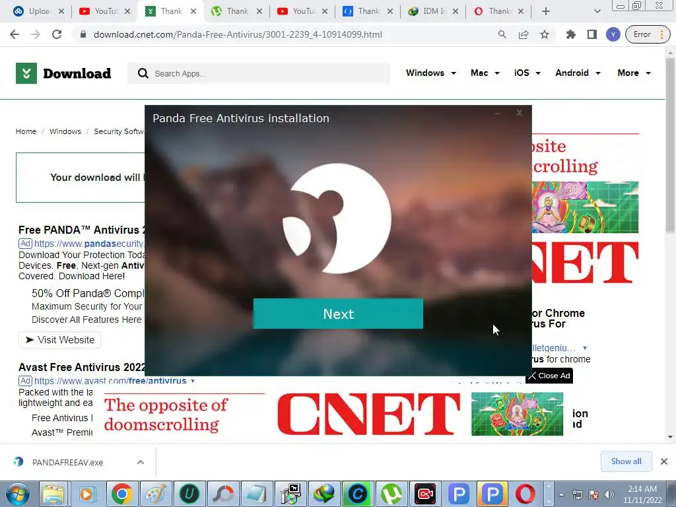Expand PANDAFREEAV.exe download options chevron
This screenshot has width=676, height=507.
coord(141,462)
